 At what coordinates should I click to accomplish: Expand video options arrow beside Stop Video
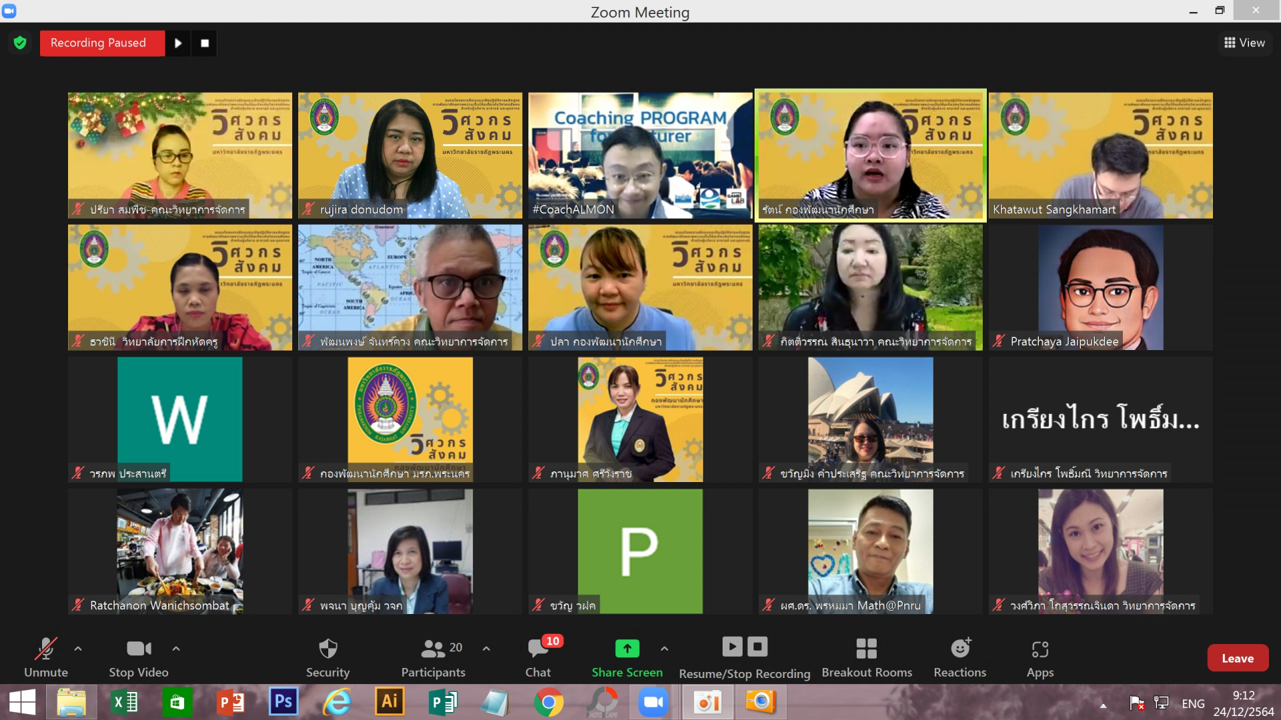(176, 648)
